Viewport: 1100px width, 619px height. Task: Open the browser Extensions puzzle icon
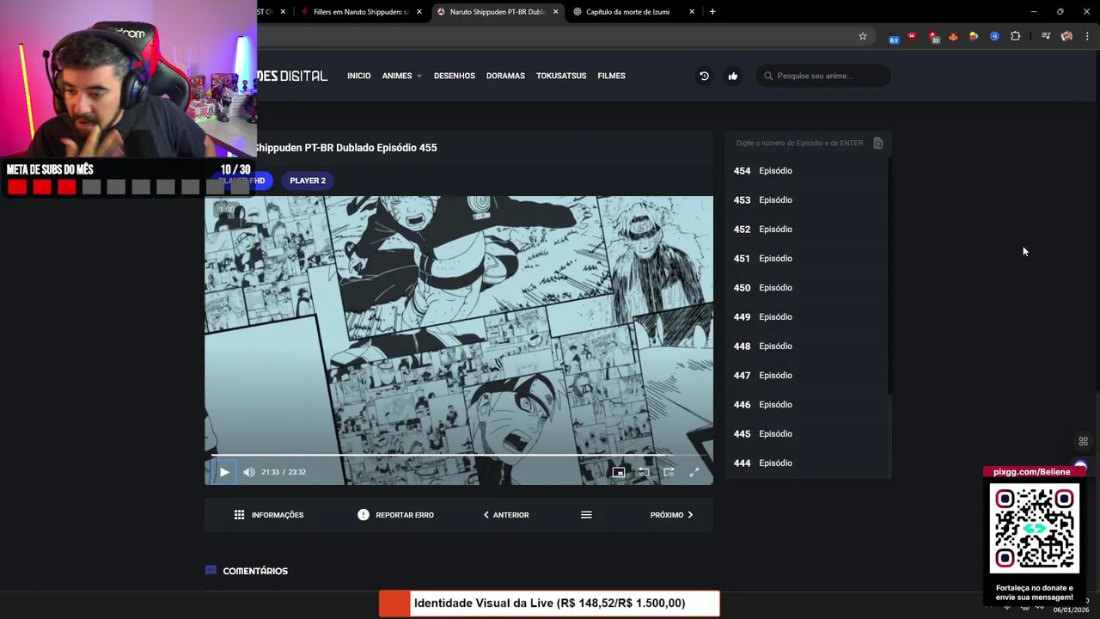coord(1016,36)
